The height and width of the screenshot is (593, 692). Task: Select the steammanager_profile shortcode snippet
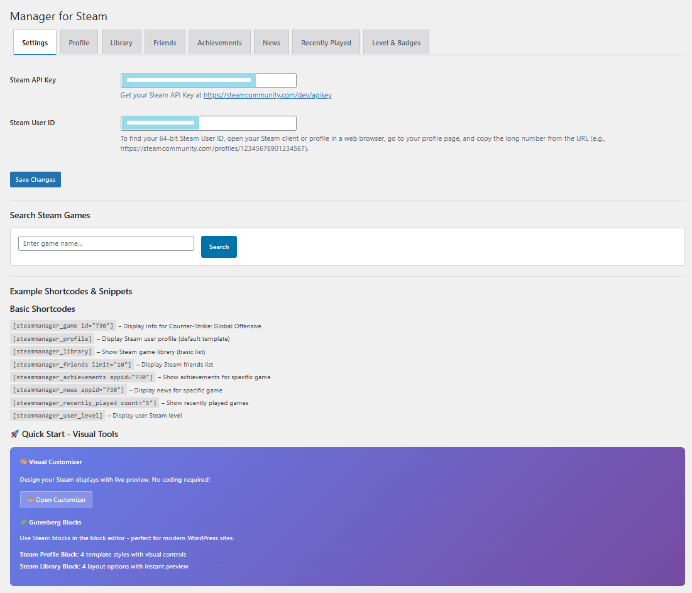tap(52, 339)
